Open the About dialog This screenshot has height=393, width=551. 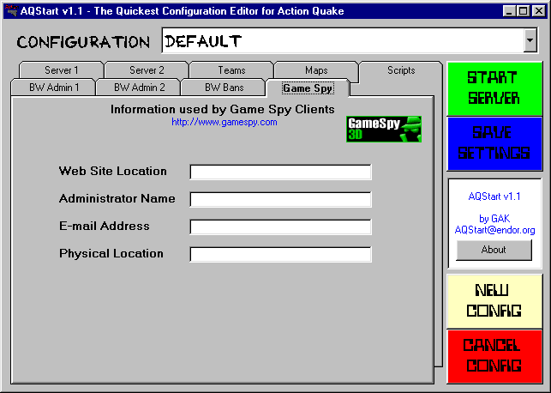(494, 250)
